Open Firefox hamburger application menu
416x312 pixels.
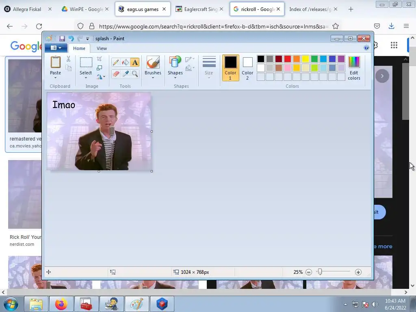[406, 26]
